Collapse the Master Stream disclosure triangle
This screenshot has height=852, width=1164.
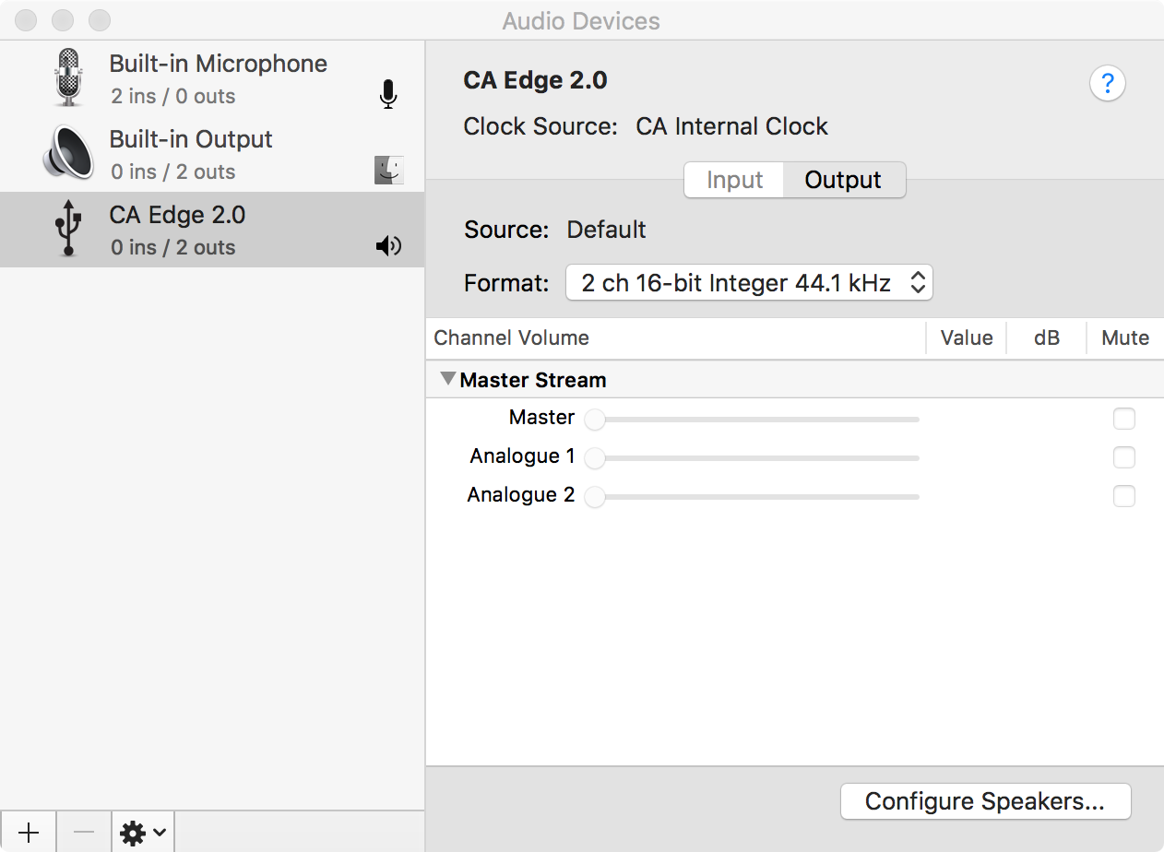tap(448, 379)
